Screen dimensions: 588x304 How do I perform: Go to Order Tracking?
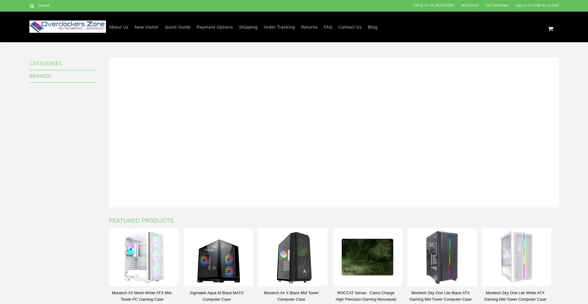click(x=280, y=27)
